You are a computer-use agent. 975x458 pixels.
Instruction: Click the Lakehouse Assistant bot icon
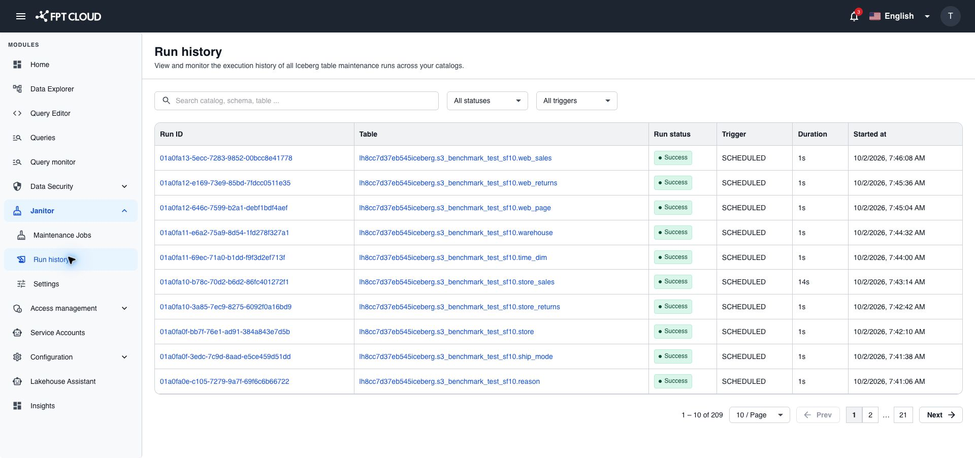[x=17, y=381]
